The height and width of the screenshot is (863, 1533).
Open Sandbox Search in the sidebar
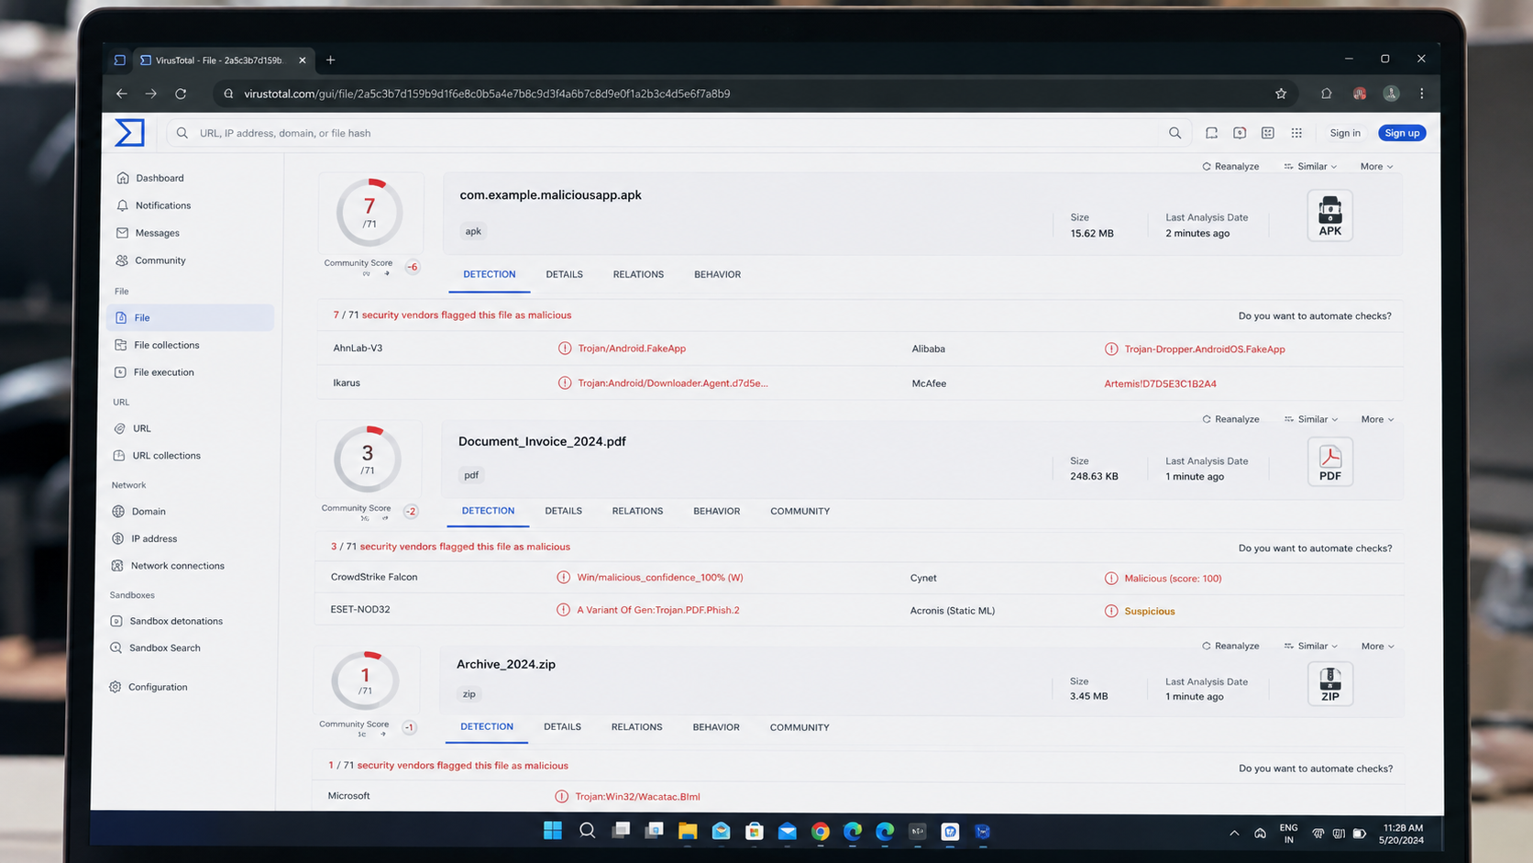pyautogui.click(x=155, y=647)
